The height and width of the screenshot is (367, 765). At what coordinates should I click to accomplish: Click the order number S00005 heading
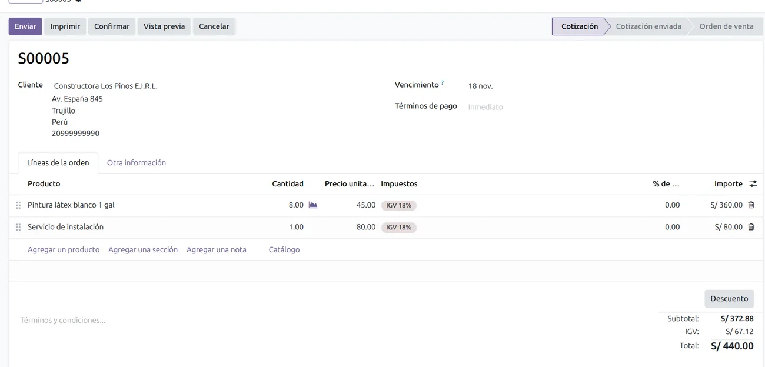point(44,58)
